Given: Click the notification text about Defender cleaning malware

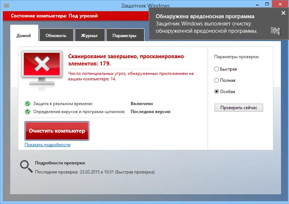Looking at the screenshot, I should click(x=207, y=27).
